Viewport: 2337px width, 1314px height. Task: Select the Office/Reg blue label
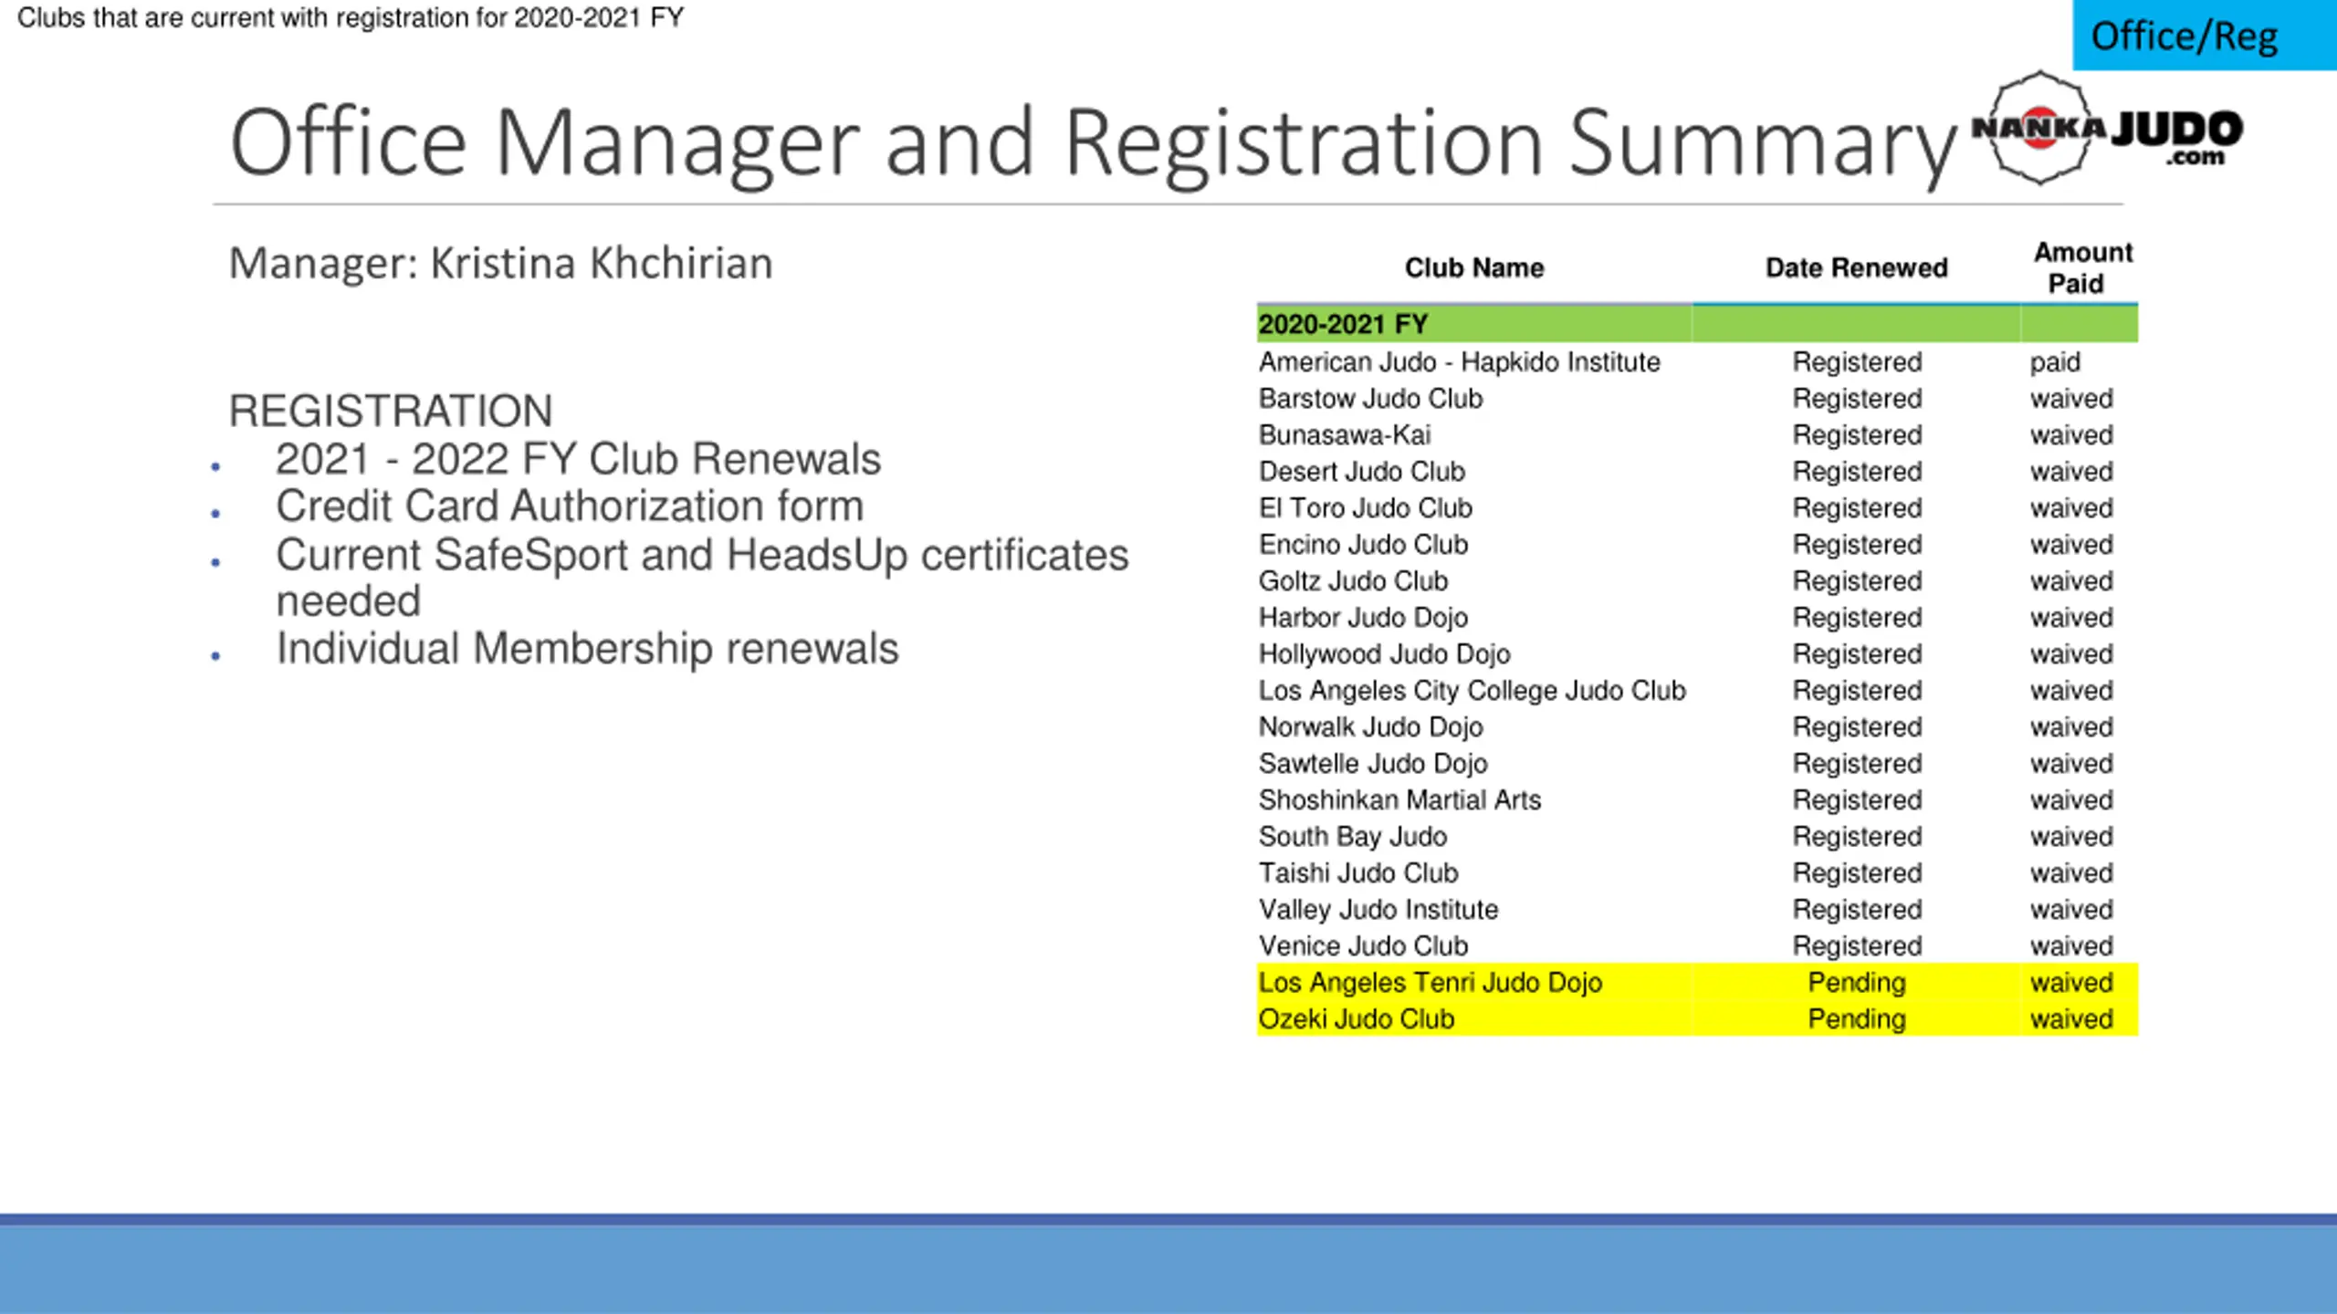coord(2204,36)
